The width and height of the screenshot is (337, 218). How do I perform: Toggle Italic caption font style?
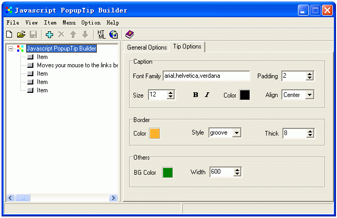[207, 95]
